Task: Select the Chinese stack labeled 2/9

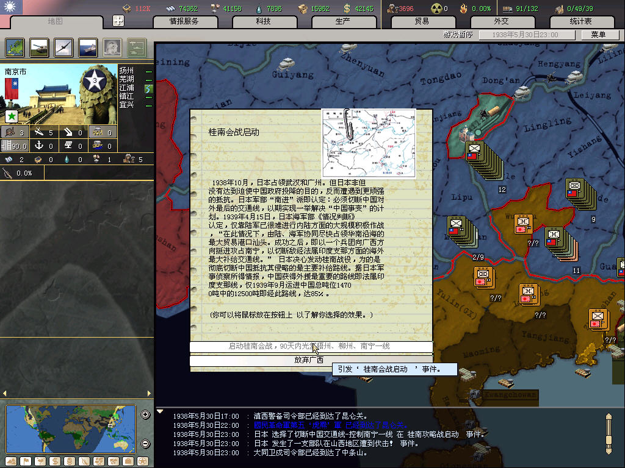Action: (461, 231)
